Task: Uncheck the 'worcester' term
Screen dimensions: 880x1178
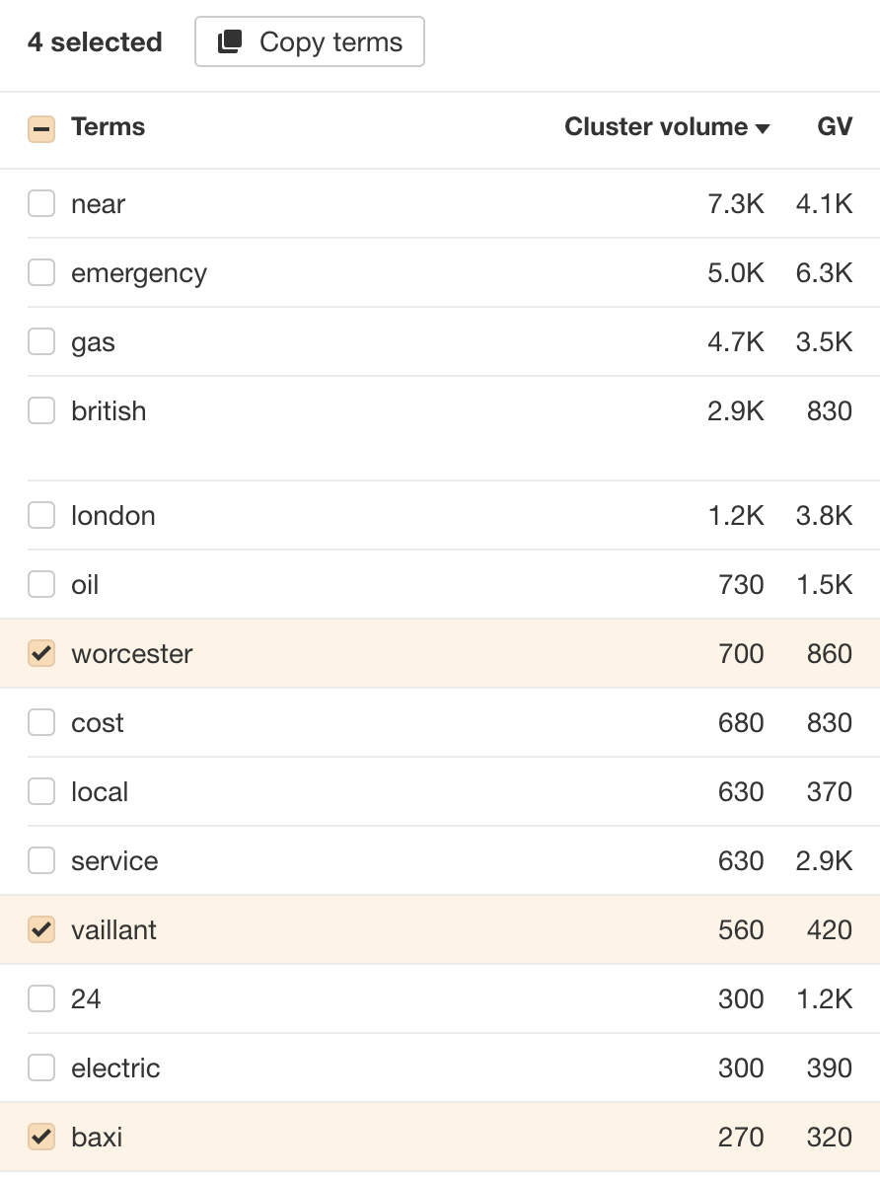Action: pyautogui.click(x=41, y=654)
